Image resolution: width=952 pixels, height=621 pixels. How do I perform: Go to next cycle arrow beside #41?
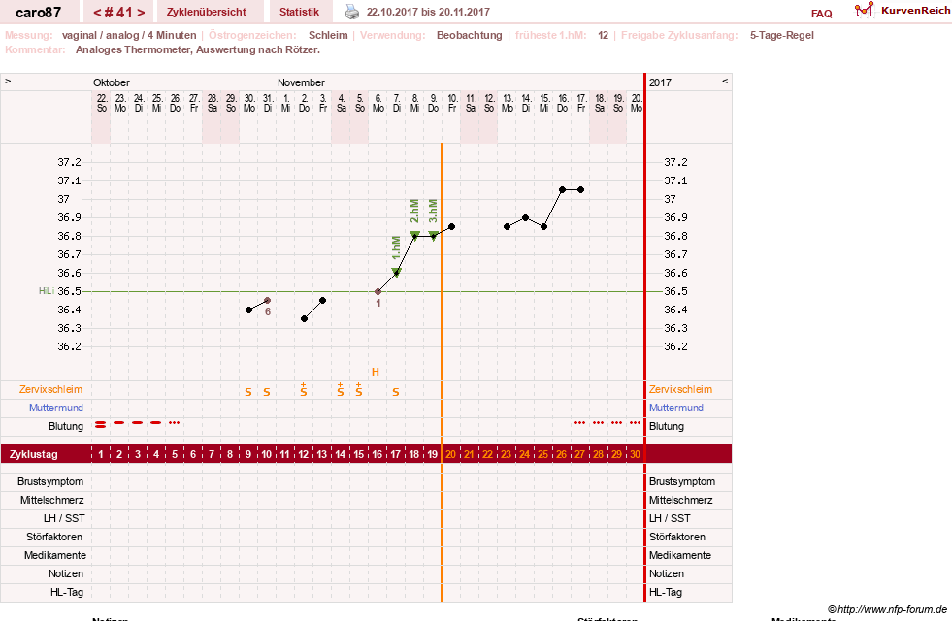[141, 13]
